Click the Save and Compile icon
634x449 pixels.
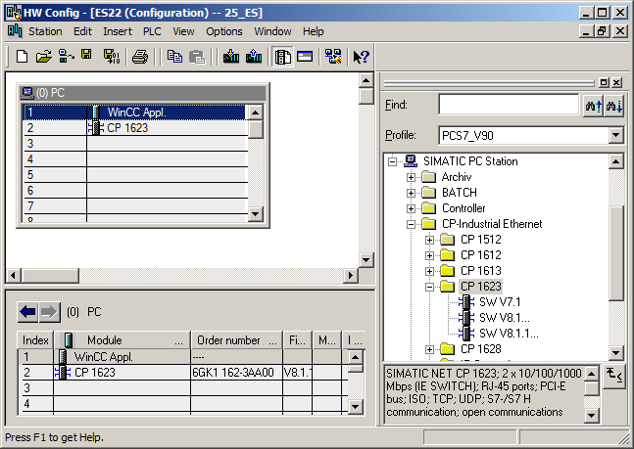point(111,57)
